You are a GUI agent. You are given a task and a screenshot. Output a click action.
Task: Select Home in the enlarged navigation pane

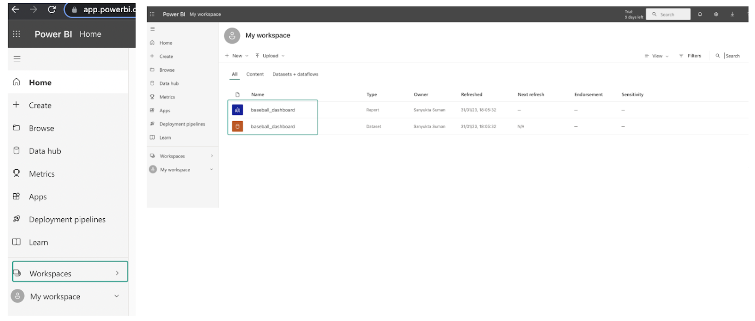(68, 82)
